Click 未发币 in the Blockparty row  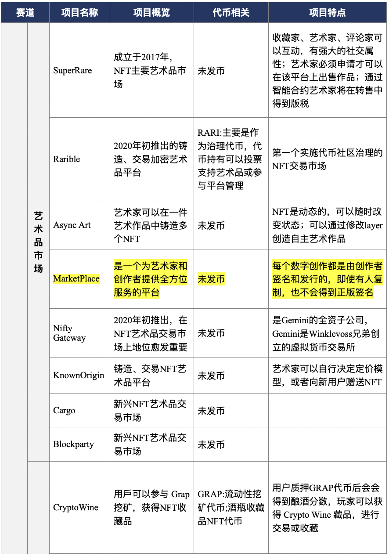pos(211,445)
